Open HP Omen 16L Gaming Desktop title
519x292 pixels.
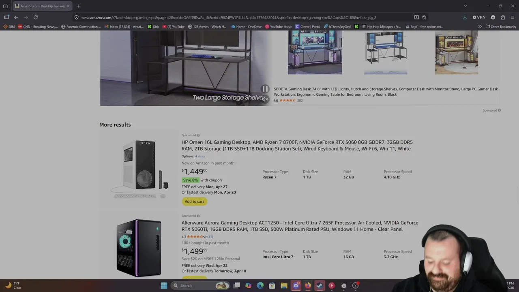297,145
